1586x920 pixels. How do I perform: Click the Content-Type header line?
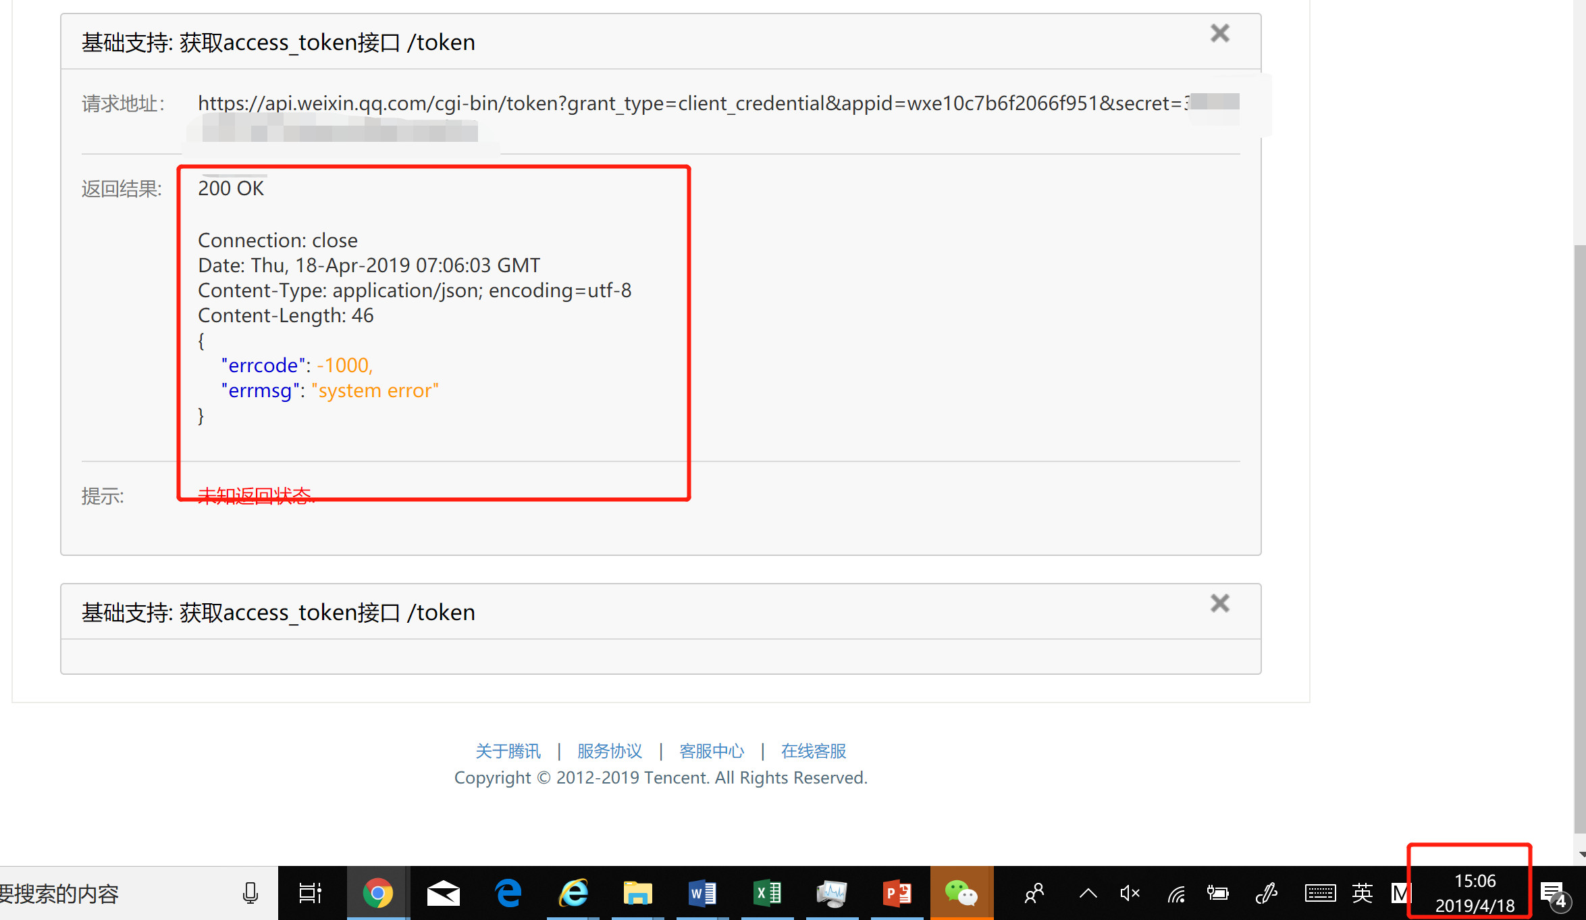415,290
